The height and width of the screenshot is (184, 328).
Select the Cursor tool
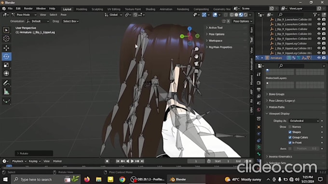pos(6,38)
